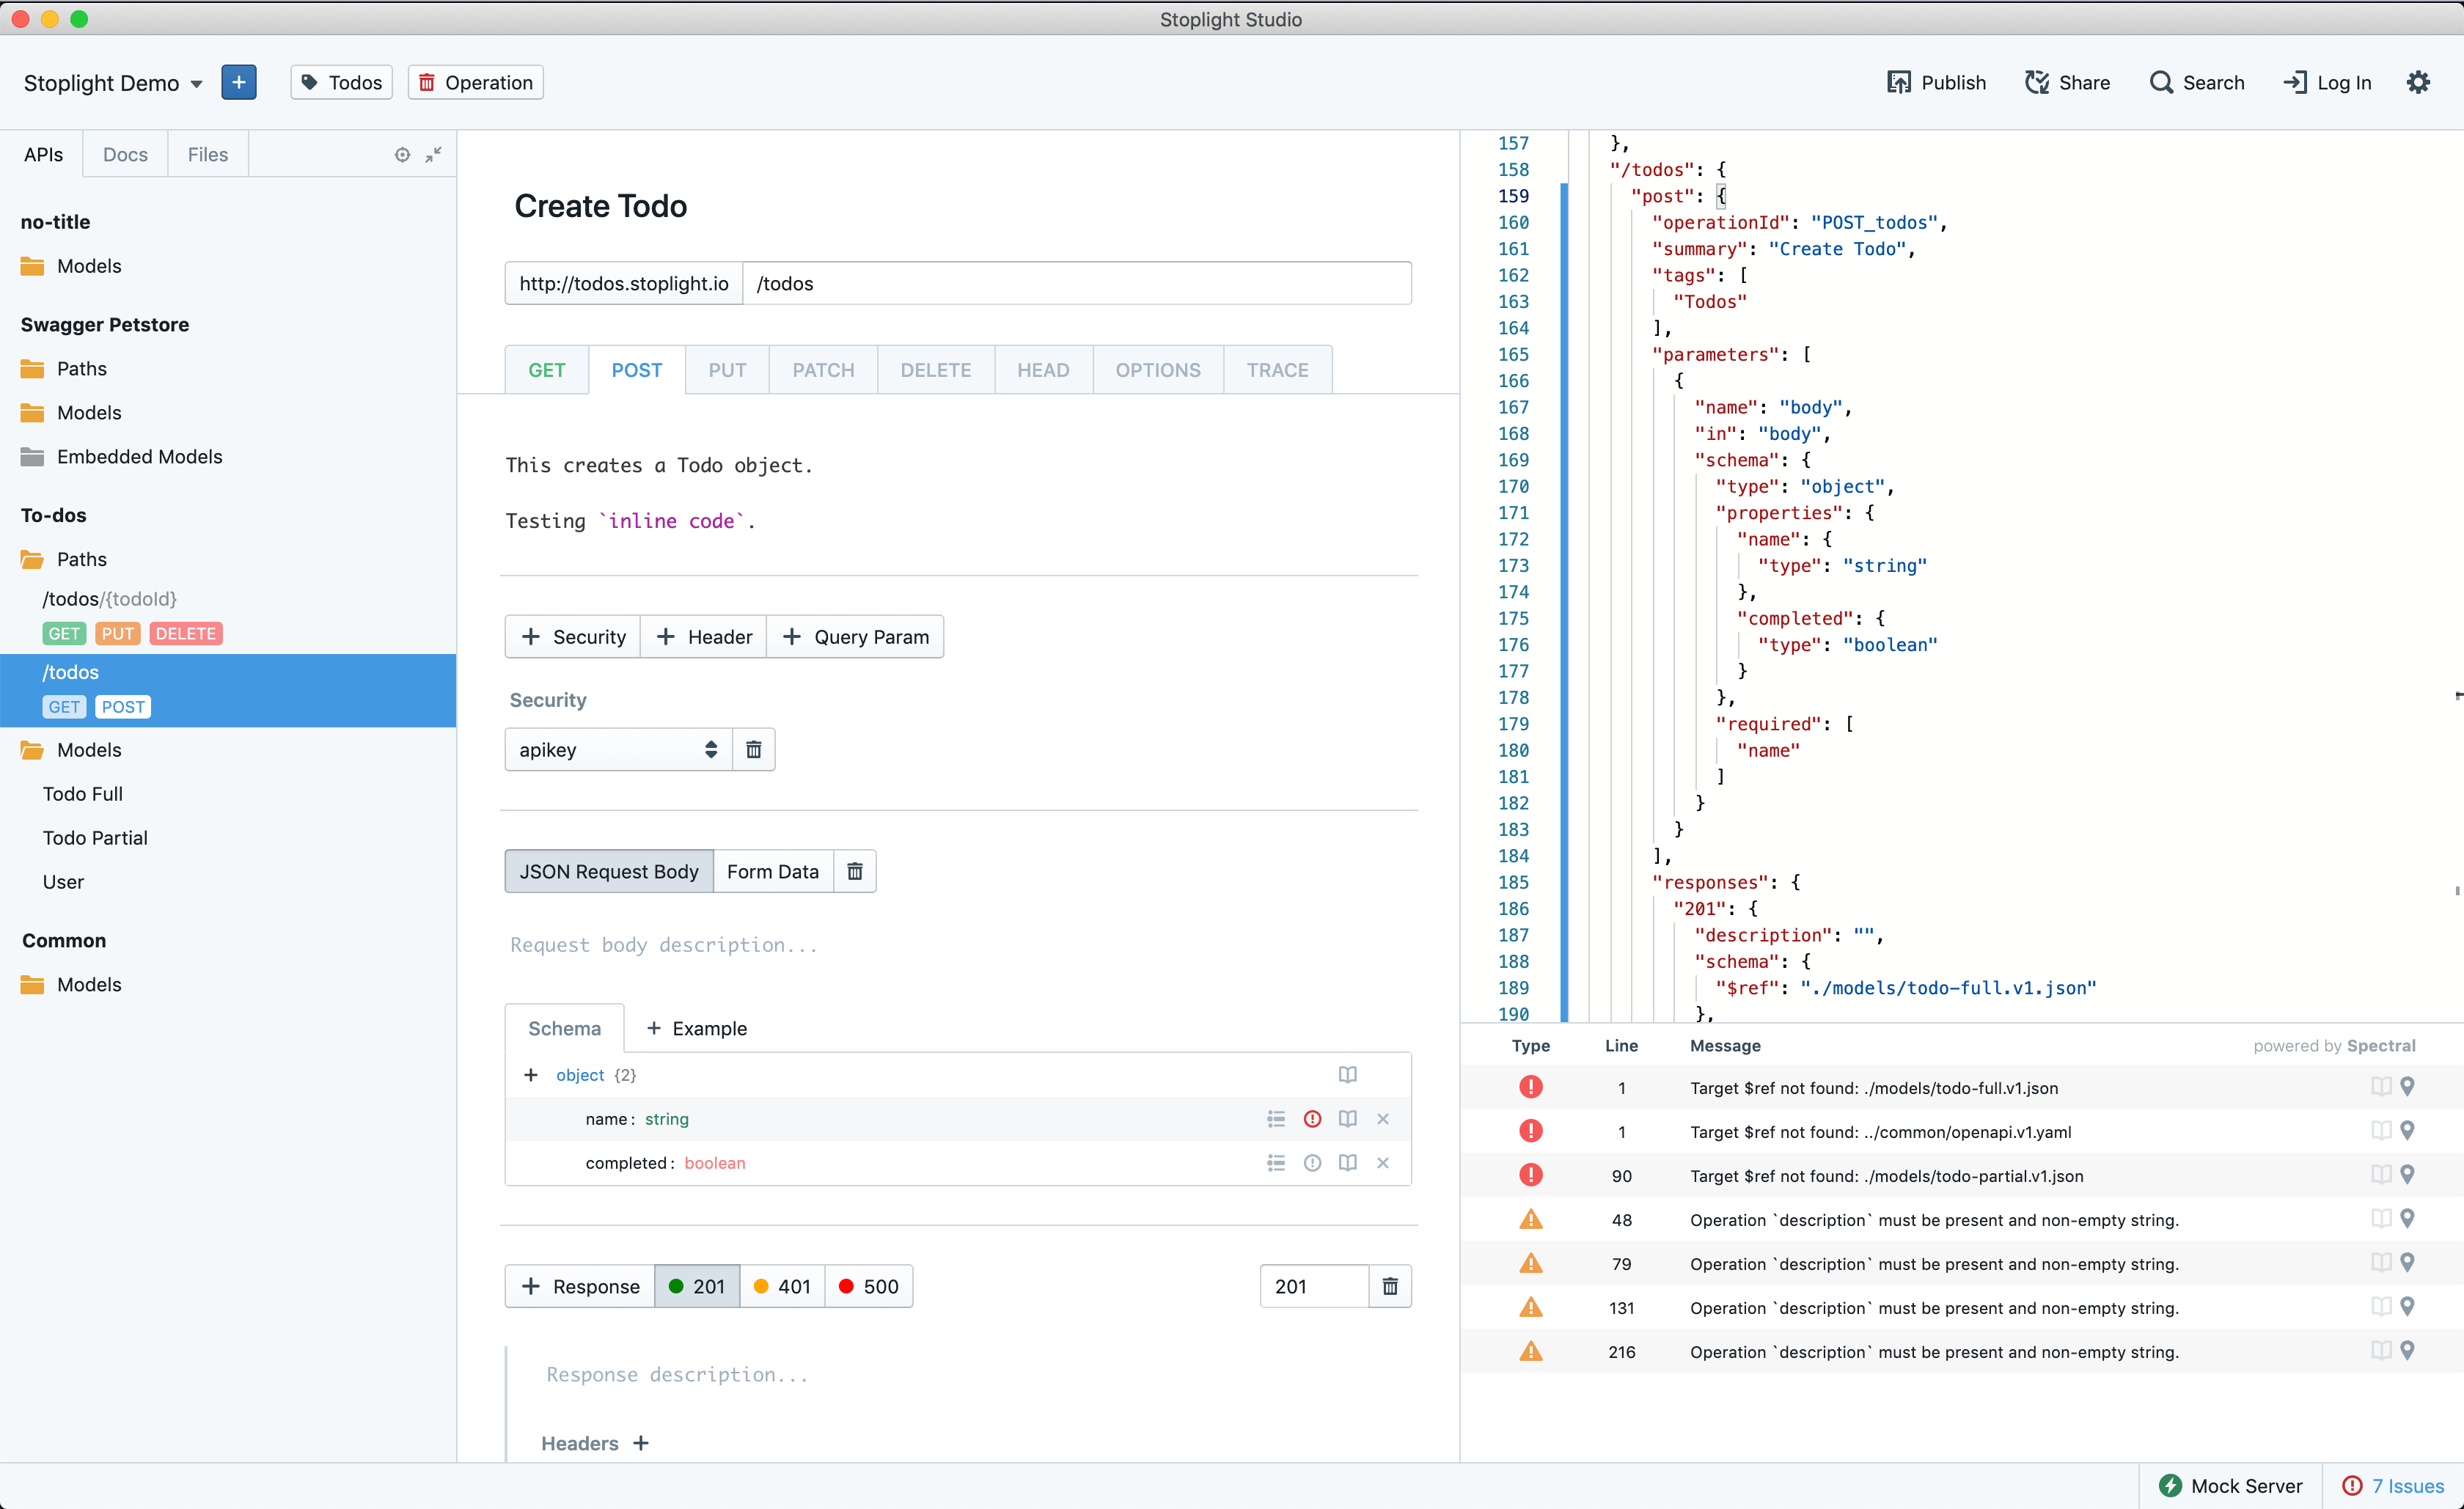Screen dimensions: 2464x1509
Task: Add a Security scheme
Action: point(573,636)
